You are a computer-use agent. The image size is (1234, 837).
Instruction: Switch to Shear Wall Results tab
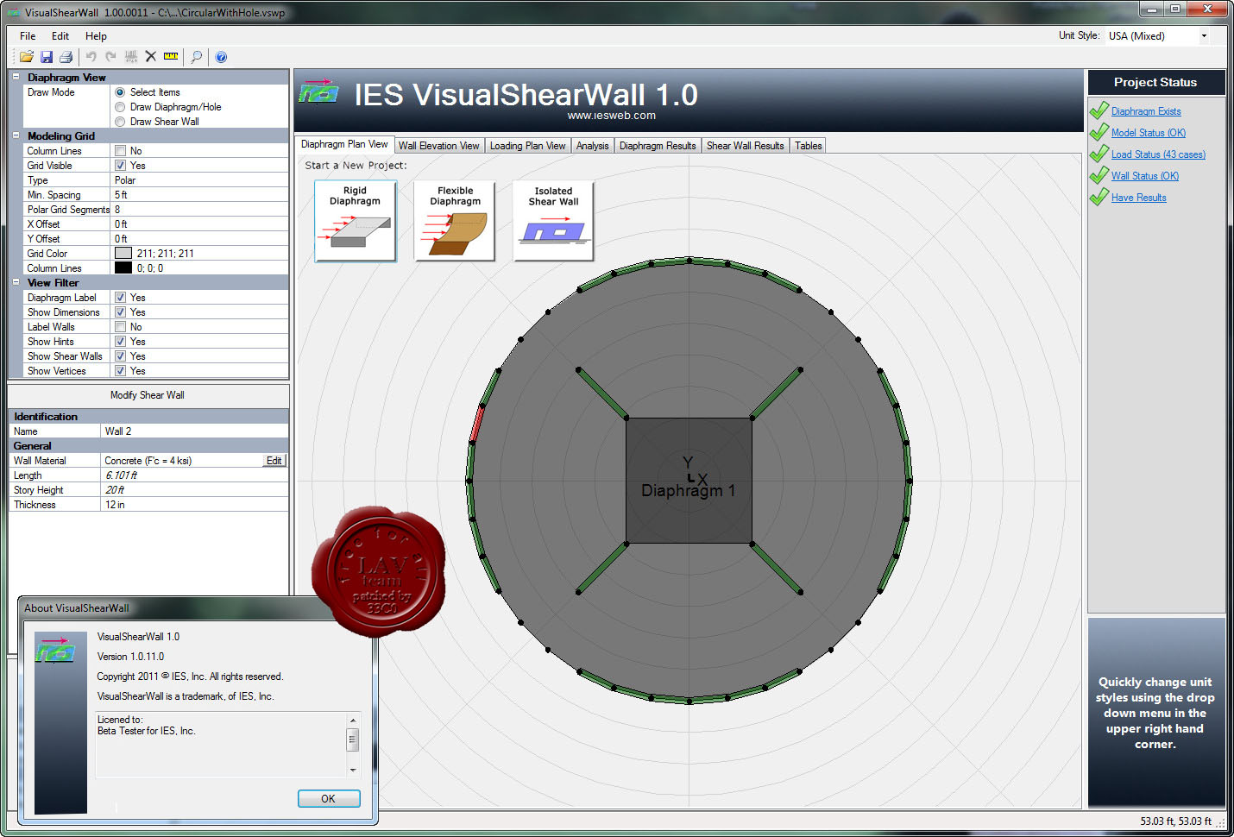click(745, 146)
